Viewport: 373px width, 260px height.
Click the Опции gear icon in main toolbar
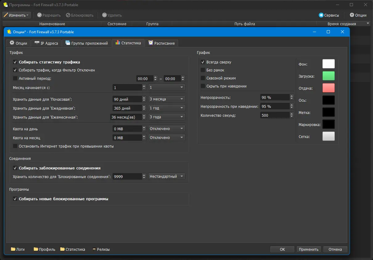(x=352, y=15)
